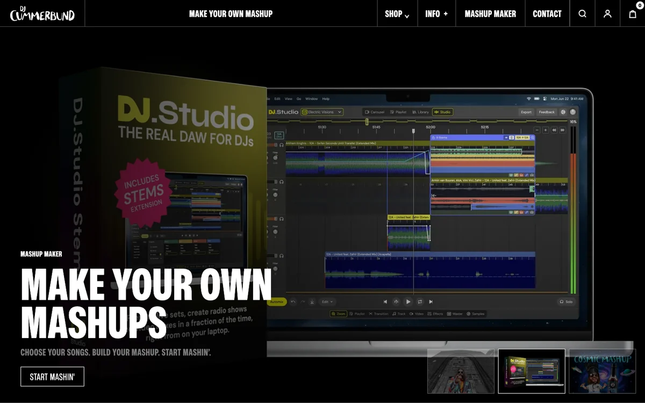Open the account login icon
645x403 pixels.
(x=607, y=14)
